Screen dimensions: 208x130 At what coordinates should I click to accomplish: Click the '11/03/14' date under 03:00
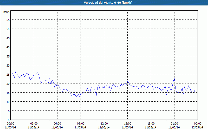pos(34,127)
